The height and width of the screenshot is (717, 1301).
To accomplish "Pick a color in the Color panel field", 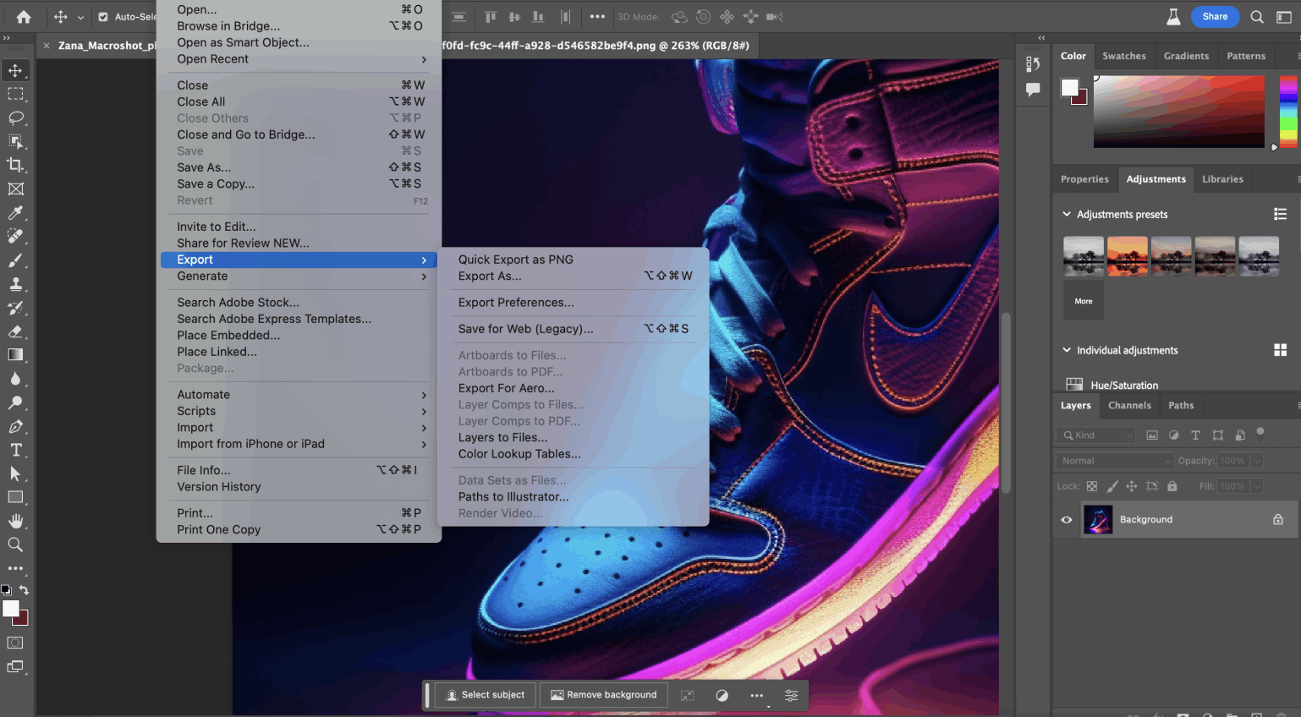I will click(1179, 112).
